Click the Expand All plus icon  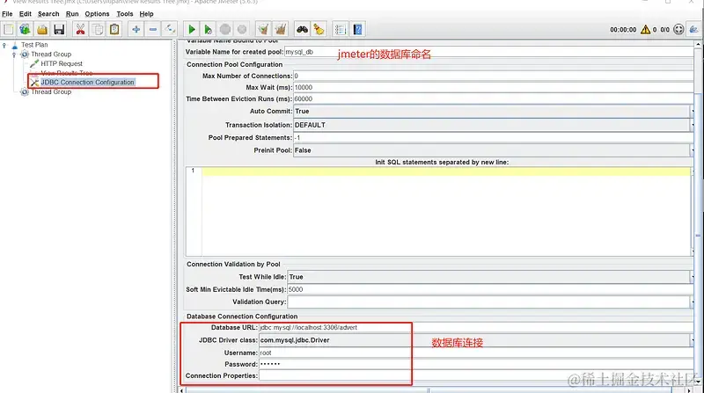point(136,30)
